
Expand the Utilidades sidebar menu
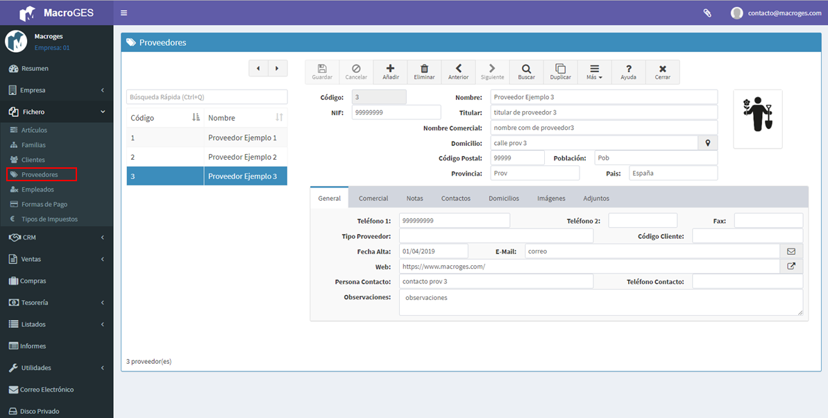click(56, 367)
